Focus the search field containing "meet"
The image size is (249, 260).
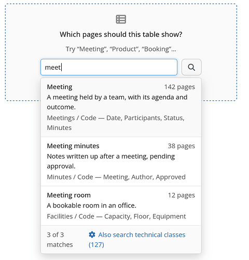click(109, 67)
